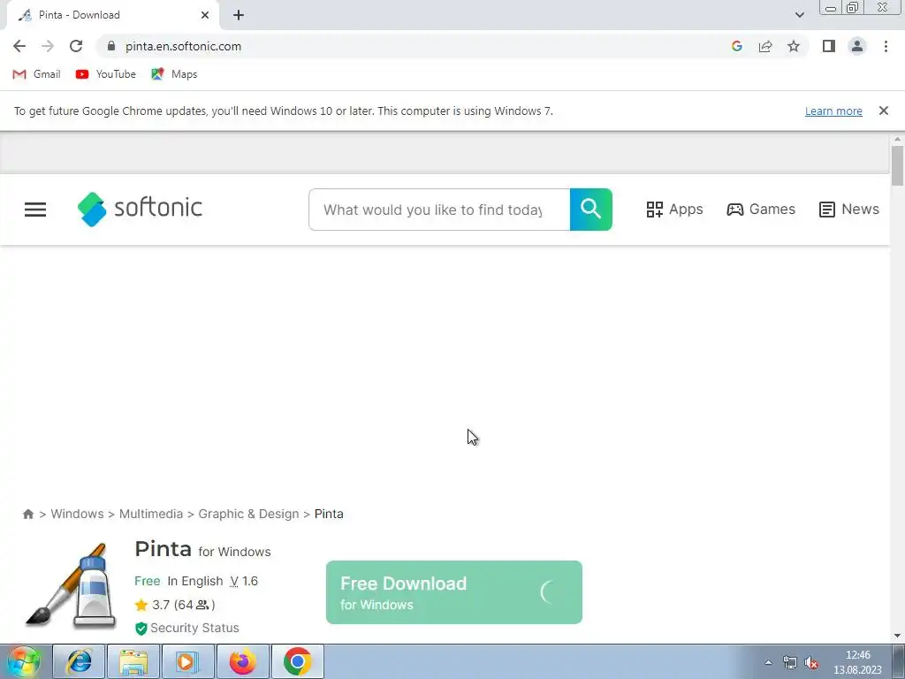Screen dimensions: 905x679
Task: Click the padlock site info icon
Action: click(x=111, y=46)
